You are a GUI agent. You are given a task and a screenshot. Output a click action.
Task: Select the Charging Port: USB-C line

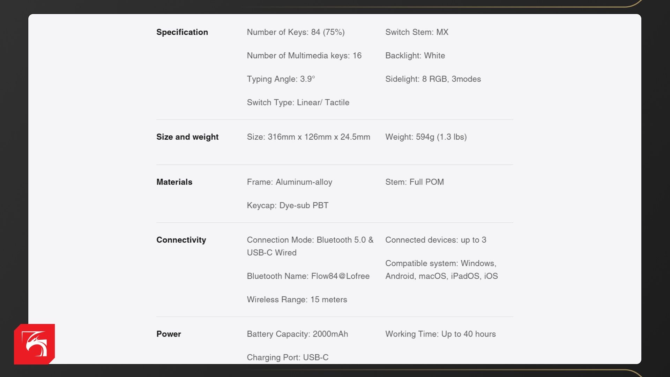point(288,357)
